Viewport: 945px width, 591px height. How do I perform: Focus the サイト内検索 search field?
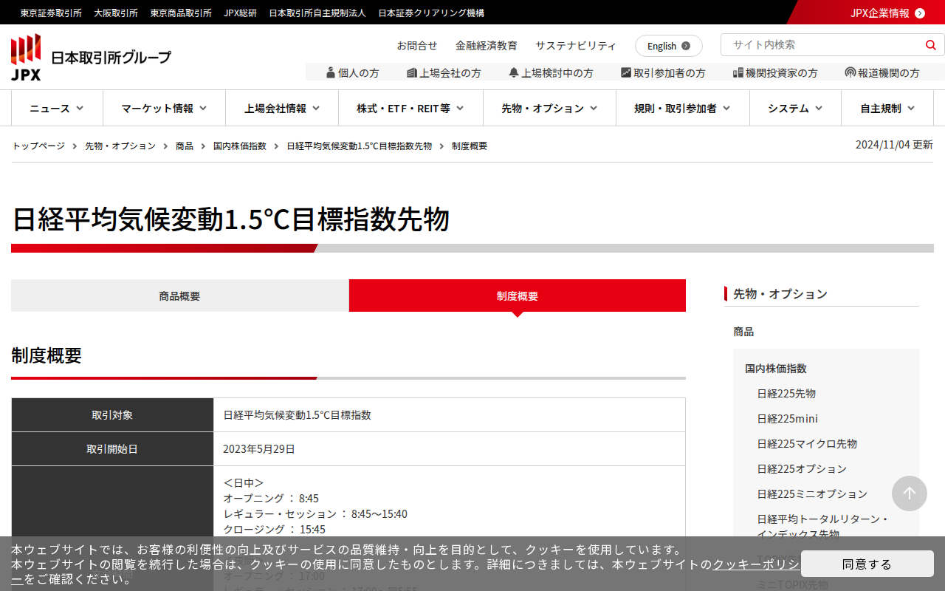[821, 45]
